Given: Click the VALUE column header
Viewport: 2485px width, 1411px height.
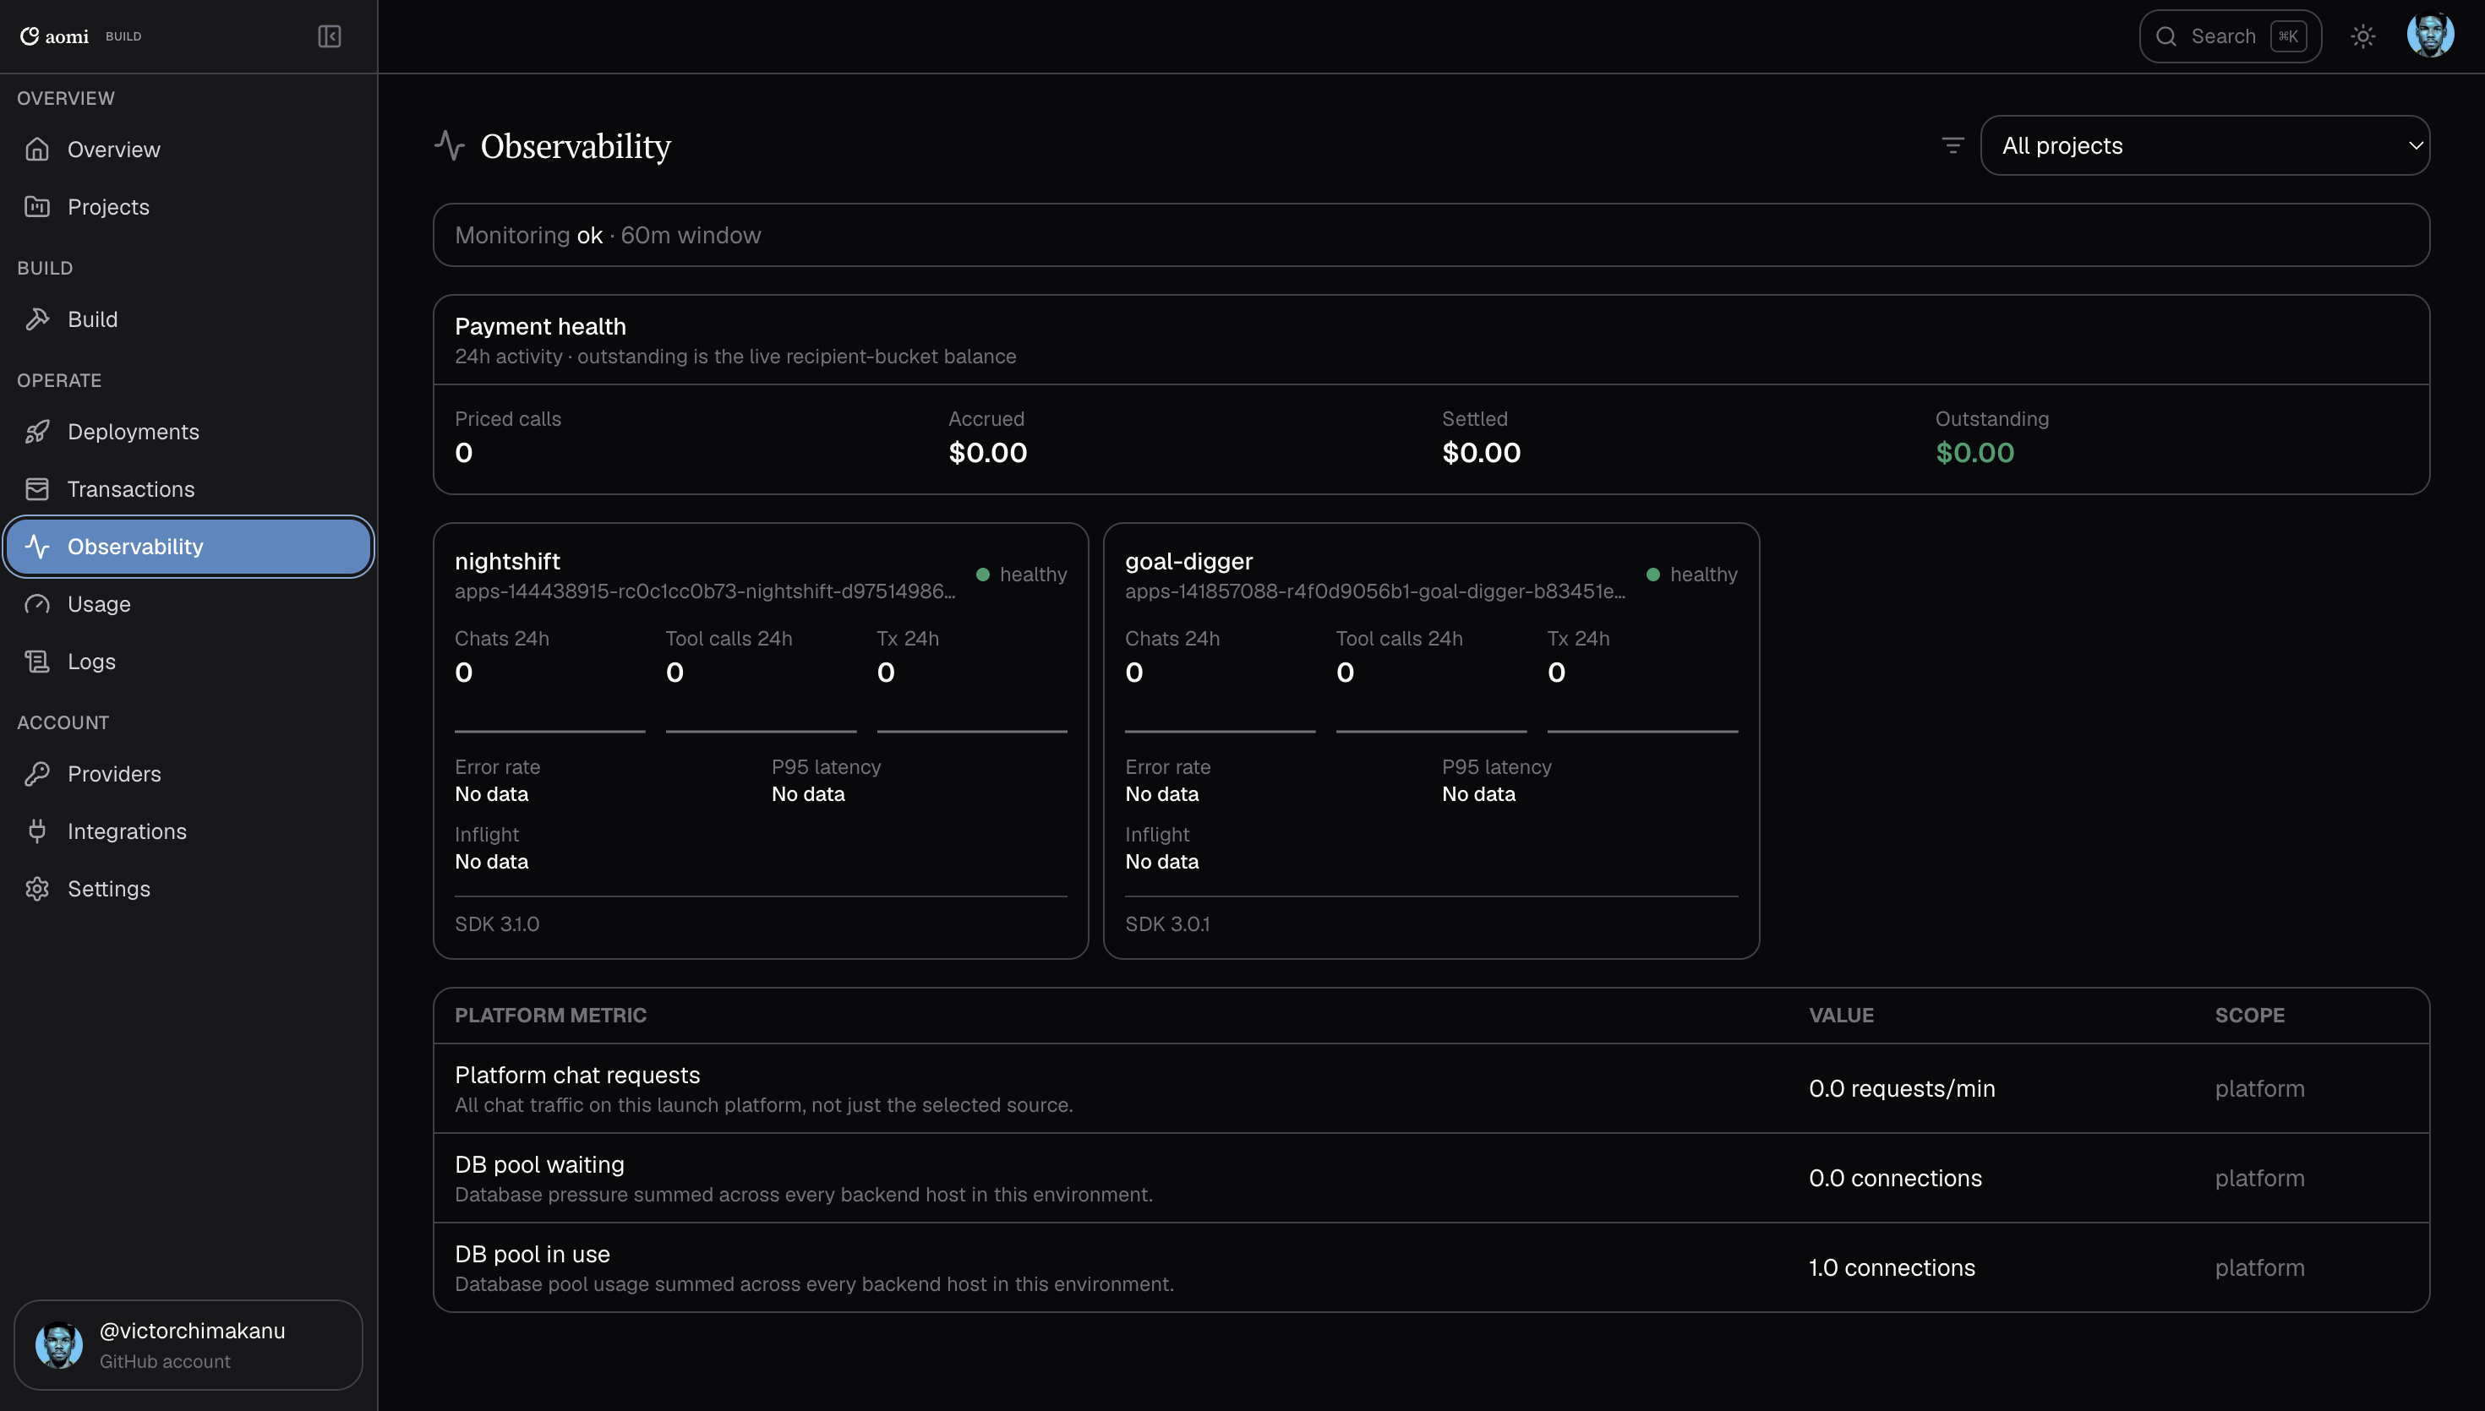Looking at the screenshot, I should click(x=1840, y=1015).
